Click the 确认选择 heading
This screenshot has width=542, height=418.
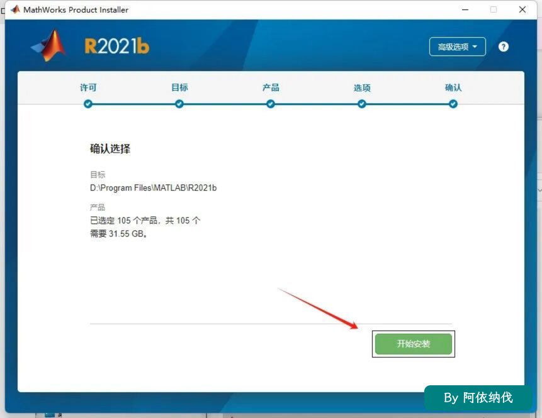click(110, 149)
